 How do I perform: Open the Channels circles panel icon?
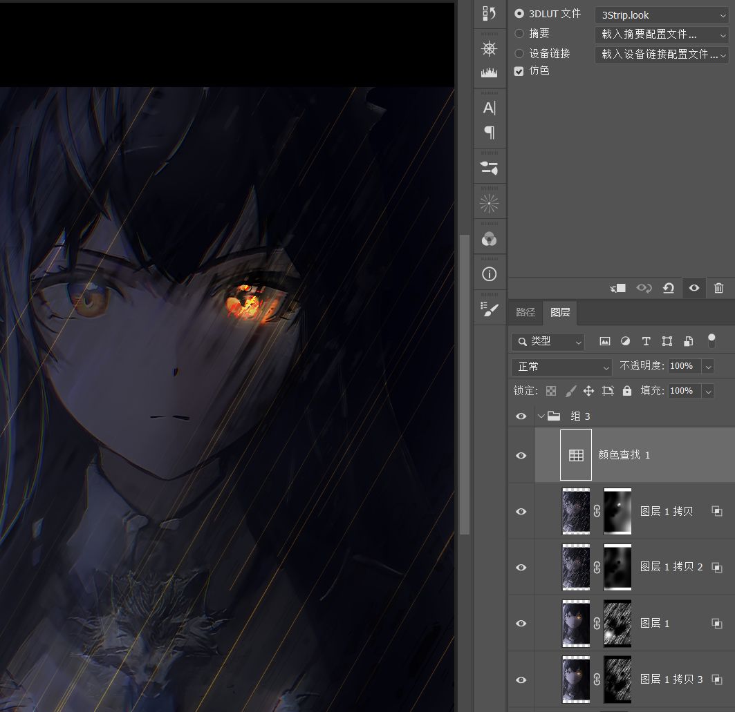point(489,239)
